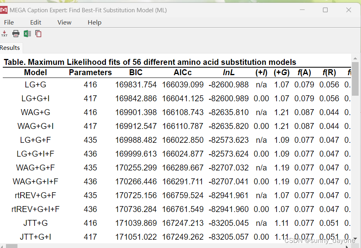Select the WAG+G+F model cell

[x=35, y=168]
